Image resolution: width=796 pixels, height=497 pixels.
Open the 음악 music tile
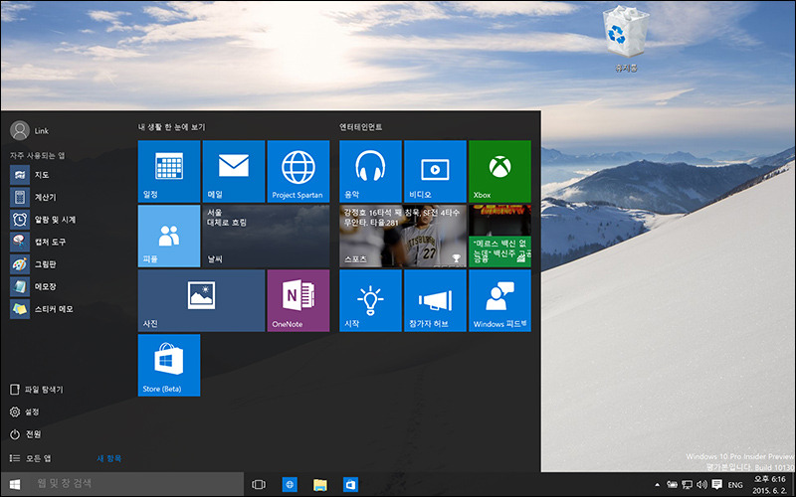click(370, 171)
